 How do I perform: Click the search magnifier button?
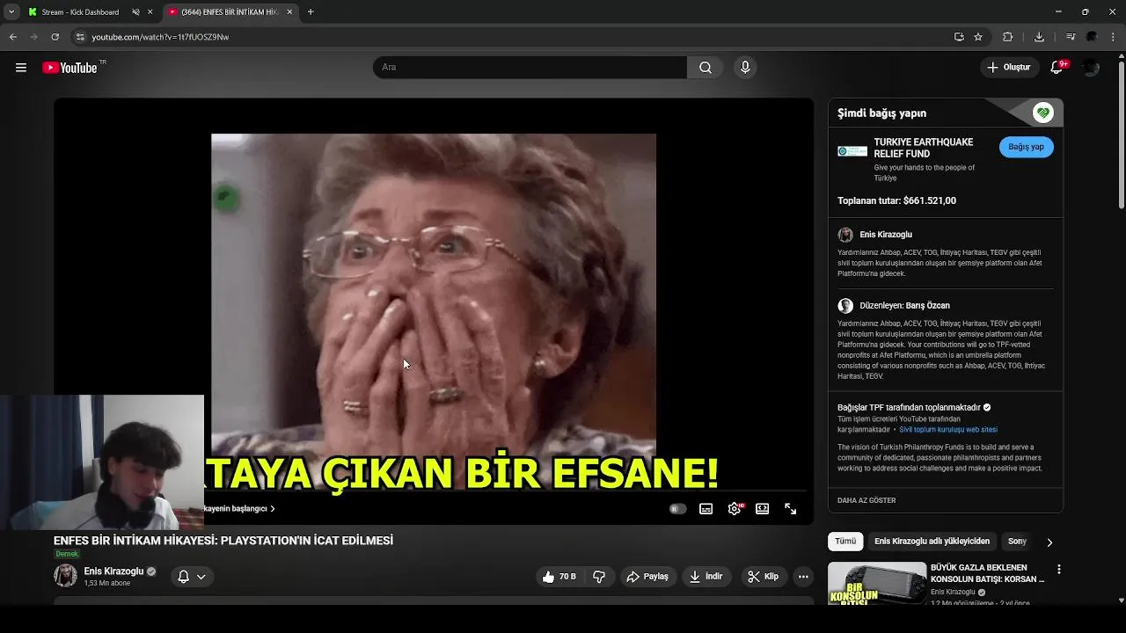[706, 68]
